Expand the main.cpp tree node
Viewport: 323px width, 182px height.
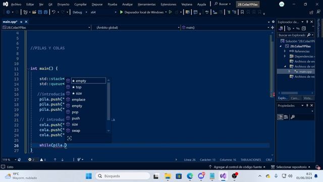click(x=289, y=71)
